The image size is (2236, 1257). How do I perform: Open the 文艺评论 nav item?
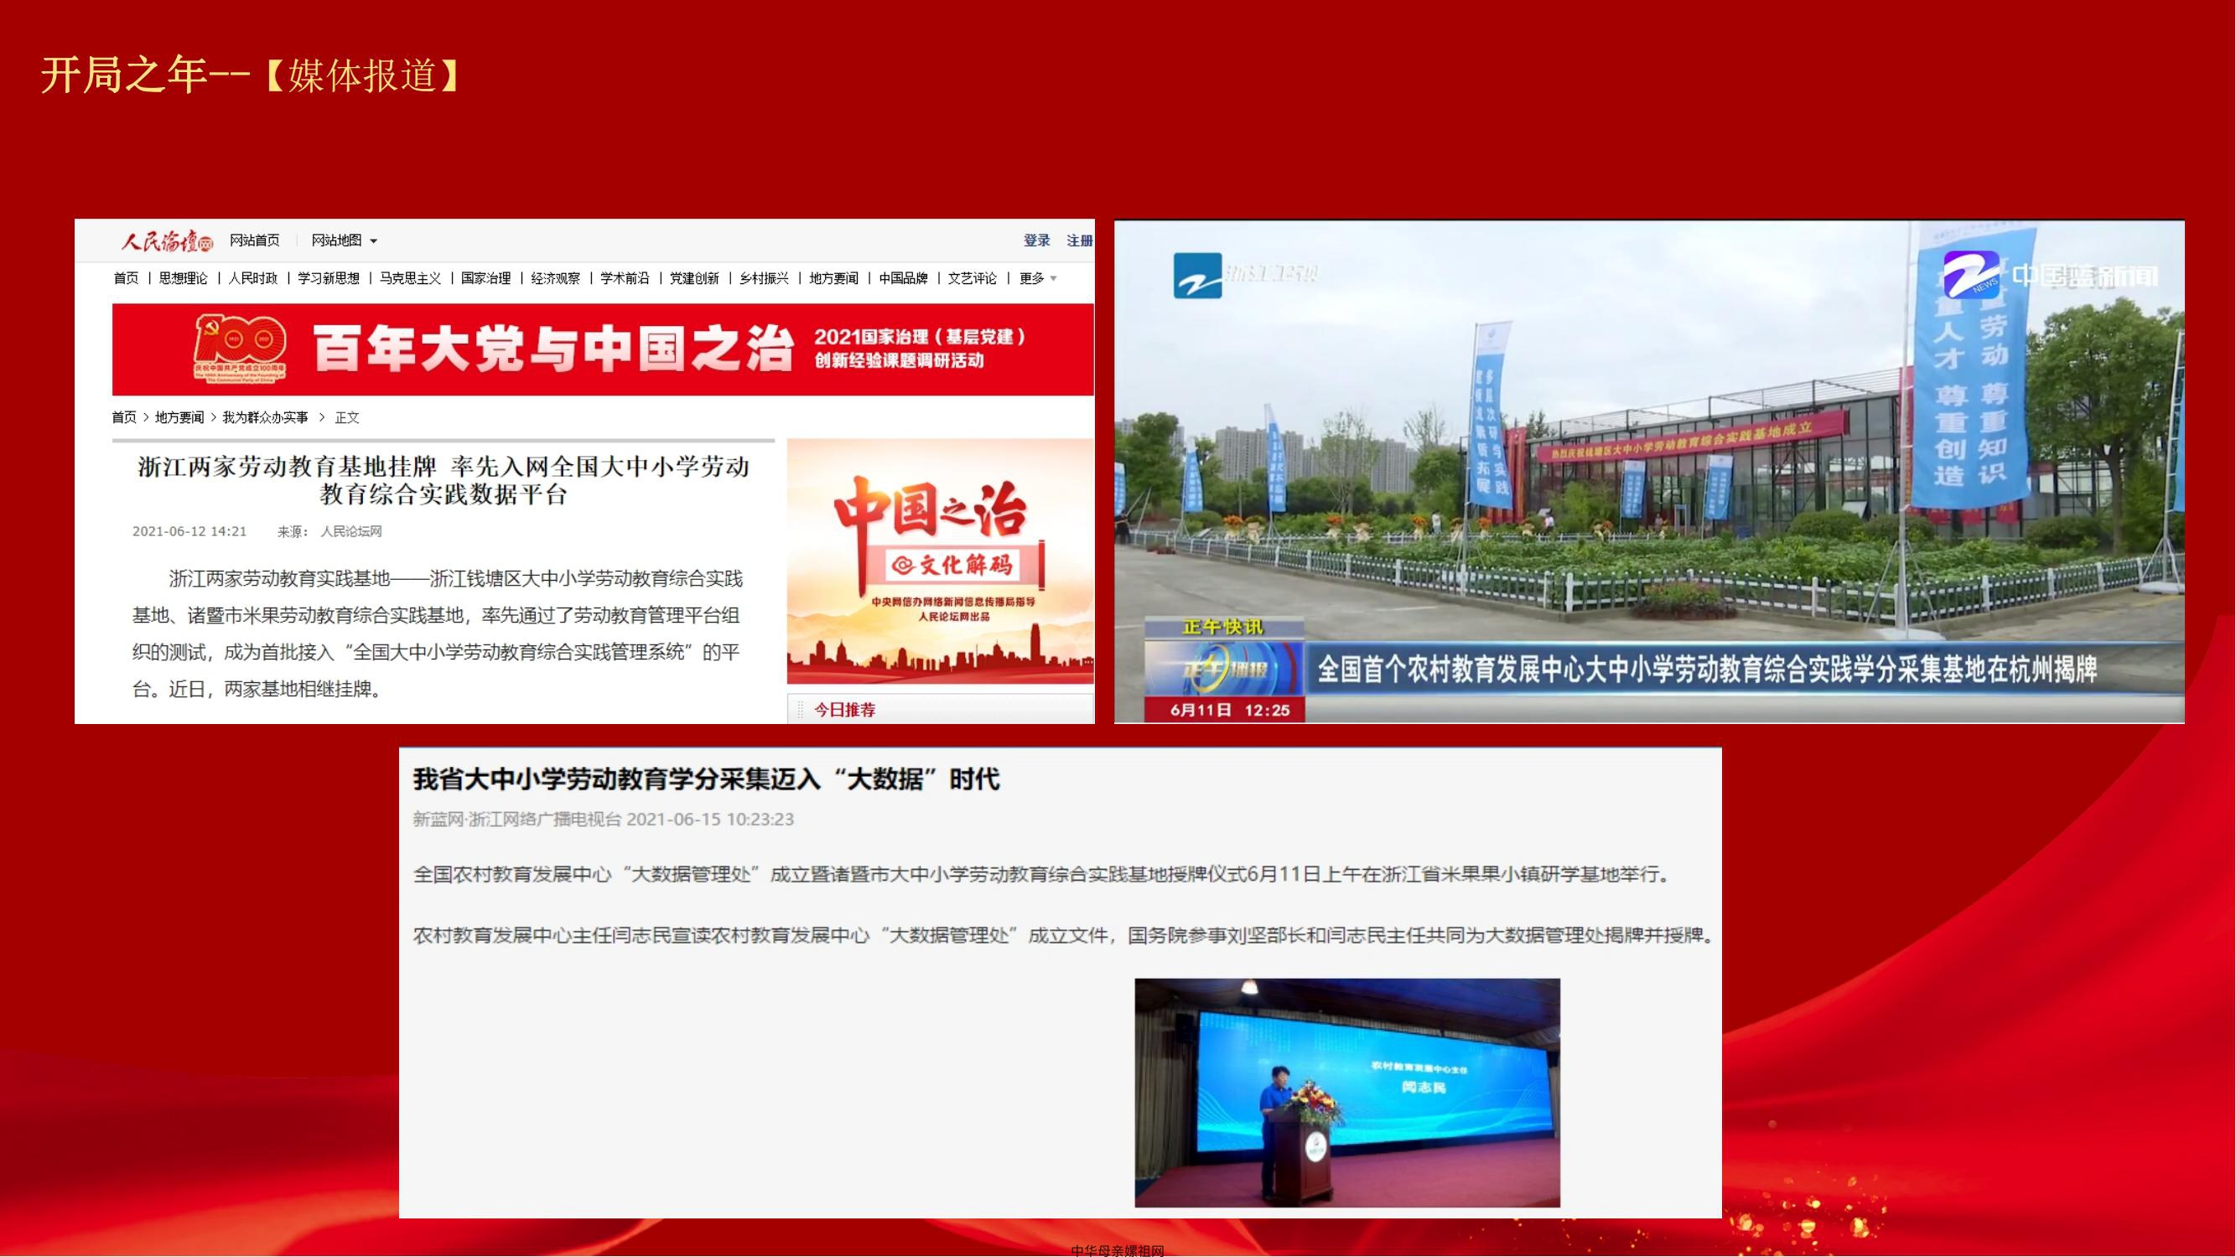(973, 278)
